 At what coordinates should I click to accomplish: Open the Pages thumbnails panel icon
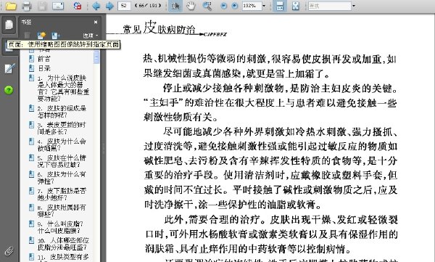(x=9, y=25)
